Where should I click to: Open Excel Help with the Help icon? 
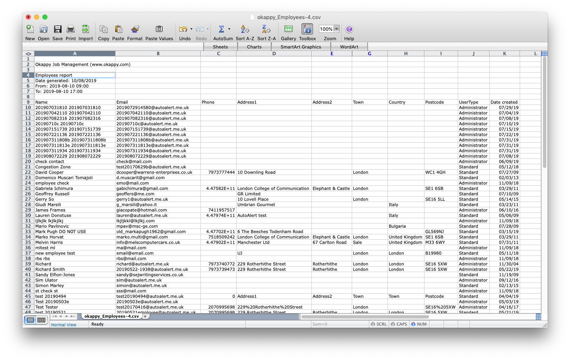(x=349, y=29)
